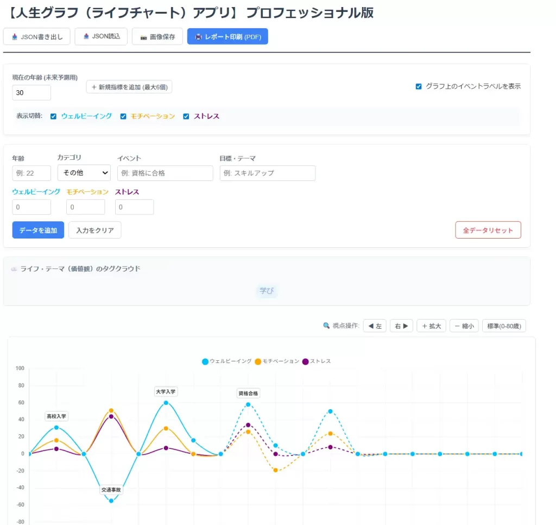Toggle the グラフ上のイベントラベルを表示 checkbox
The image size is (556, 525).
tap(418, 86)
